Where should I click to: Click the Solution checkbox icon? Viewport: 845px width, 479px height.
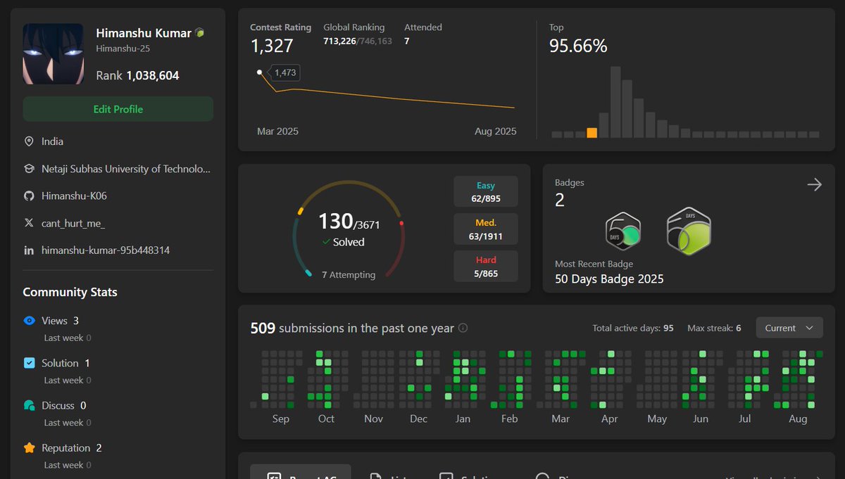coord(29,363)
